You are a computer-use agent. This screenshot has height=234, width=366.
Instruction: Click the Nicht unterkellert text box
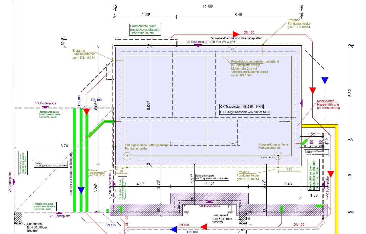[x=212, y=177]
